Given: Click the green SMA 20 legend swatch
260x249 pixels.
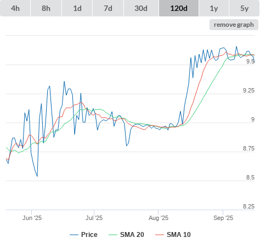Looking at the screenshot, I should (113, 235).
